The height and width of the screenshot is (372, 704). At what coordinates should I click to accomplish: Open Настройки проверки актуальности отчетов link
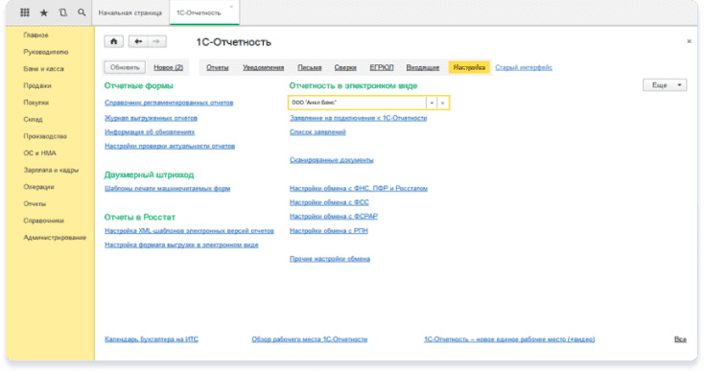[x=170, y=146]
